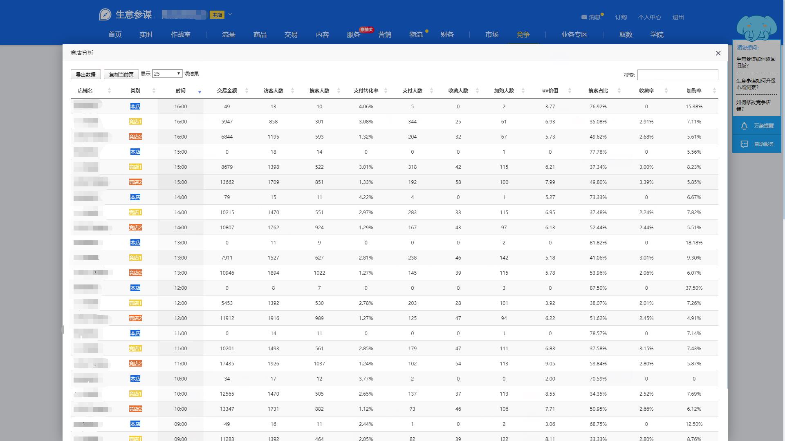Click the 主店 badge

[217, 15]
